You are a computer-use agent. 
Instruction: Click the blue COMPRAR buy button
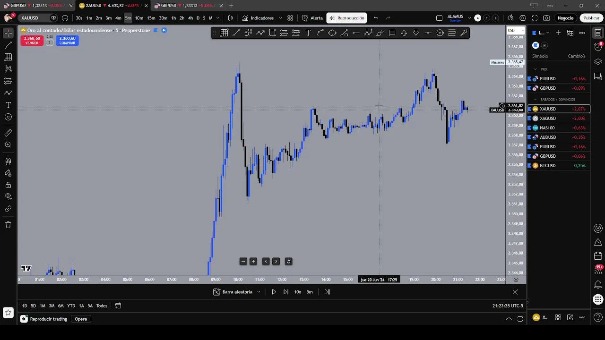[x=67, y=41]
